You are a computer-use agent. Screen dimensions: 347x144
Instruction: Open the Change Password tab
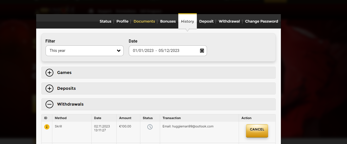(x=261, y=21)
